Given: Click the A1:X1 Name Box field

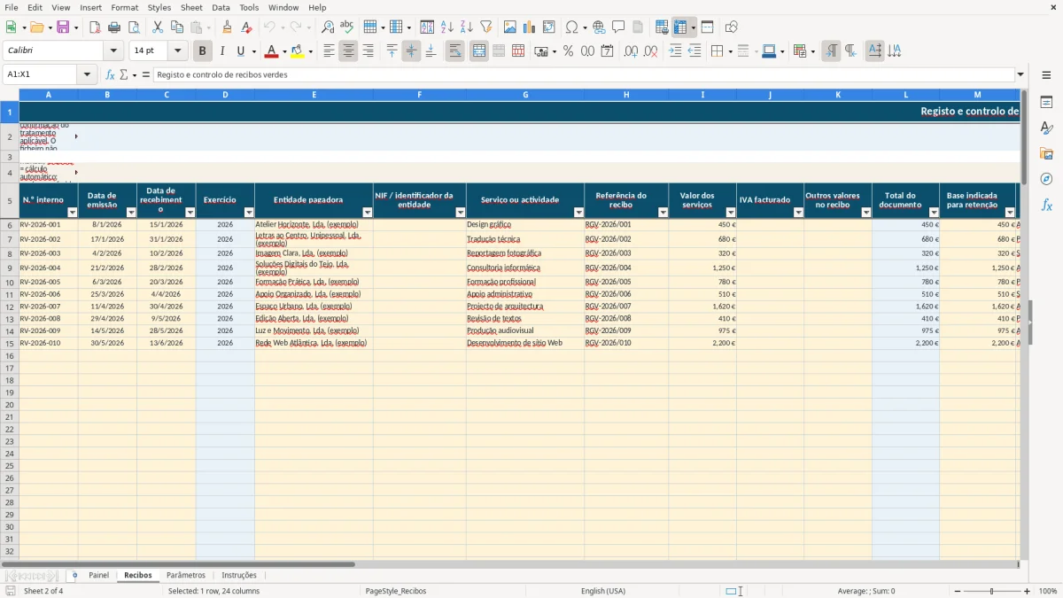Looking at the screenshot, I should click(x=41, y=74).
